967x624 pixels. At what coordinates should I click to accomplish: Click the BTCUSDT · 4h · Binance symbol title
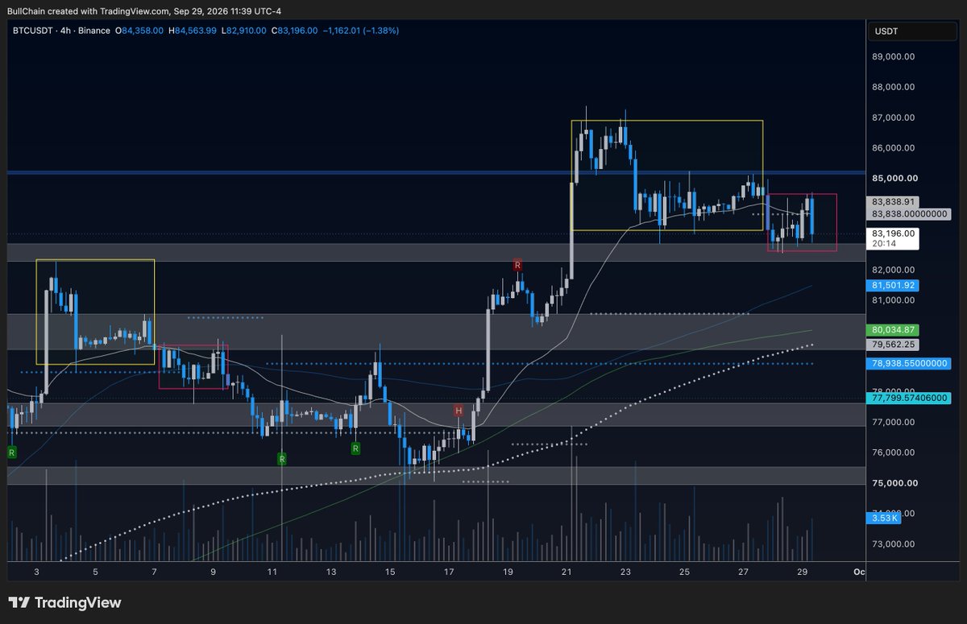(x=60, y=31)
